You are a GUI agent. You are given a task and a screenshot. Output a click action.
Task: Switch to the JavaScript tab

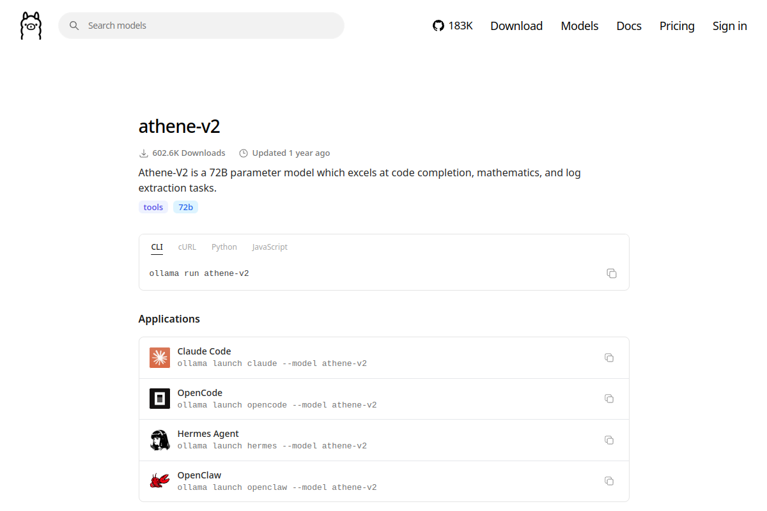pyautogui.click(x=270, y=247)
